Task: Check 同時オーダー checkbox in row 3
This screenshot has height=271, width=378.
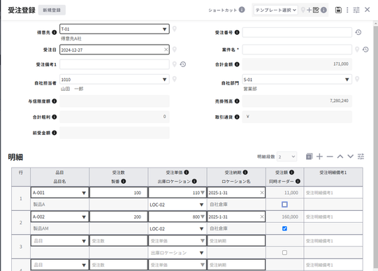Action: coord(284,252)
